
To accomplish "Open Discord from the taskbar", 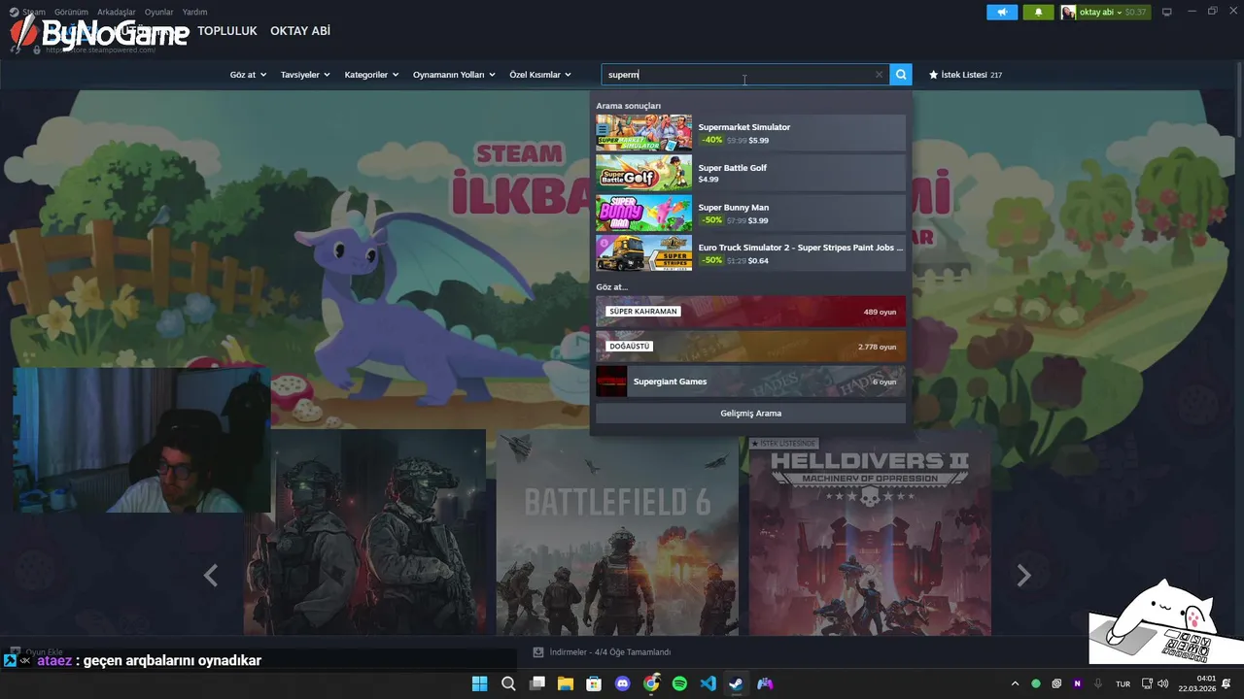I will [x=623, y=683].
